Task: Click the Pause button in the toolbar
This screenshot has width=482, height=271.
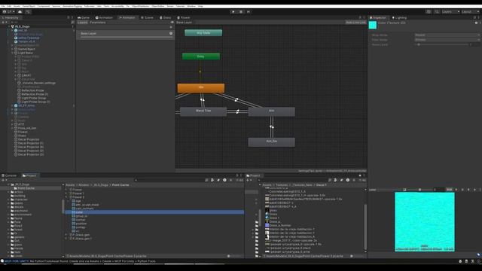Action: (x=241, y=12)
